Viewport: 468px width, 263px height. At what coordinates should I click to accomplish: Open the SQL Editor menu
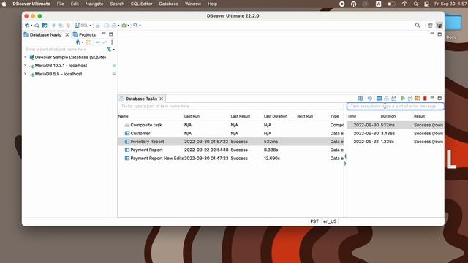click(141, 4)
